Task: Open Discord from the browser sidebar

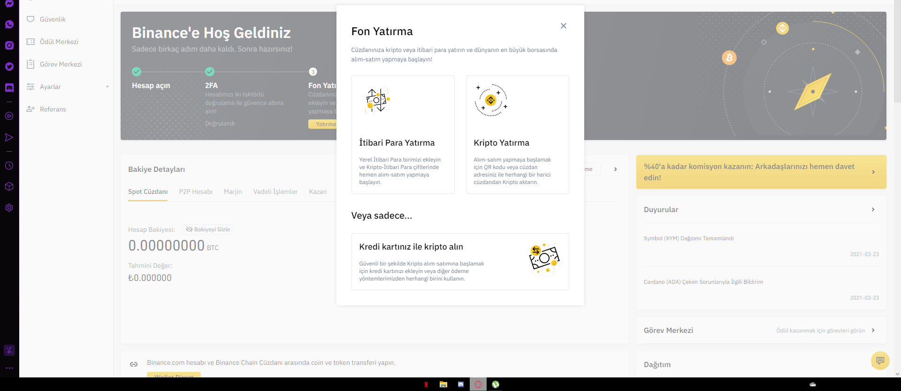Action: (x=9, y=88)
